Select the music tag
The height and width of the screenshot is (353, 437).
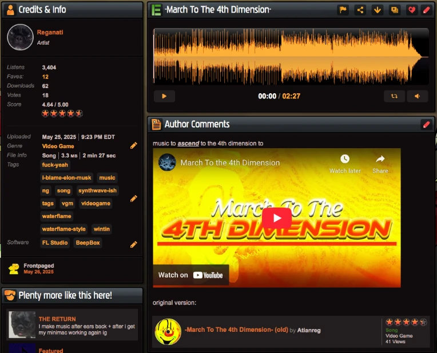pos(108,177)
